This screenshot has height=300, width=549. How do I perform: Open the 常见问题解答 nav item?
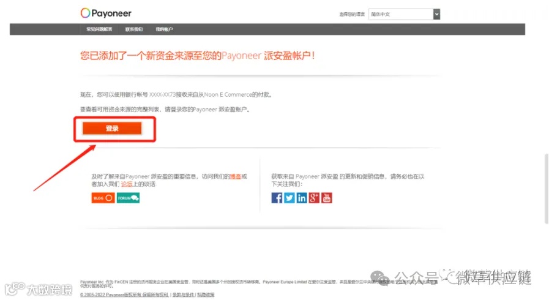[99, 29]
